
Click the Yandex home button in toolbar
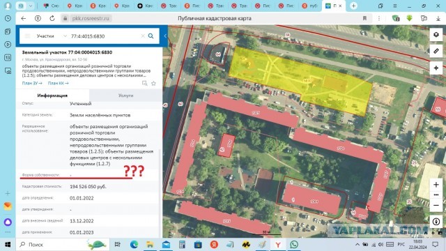coord(38,18)
